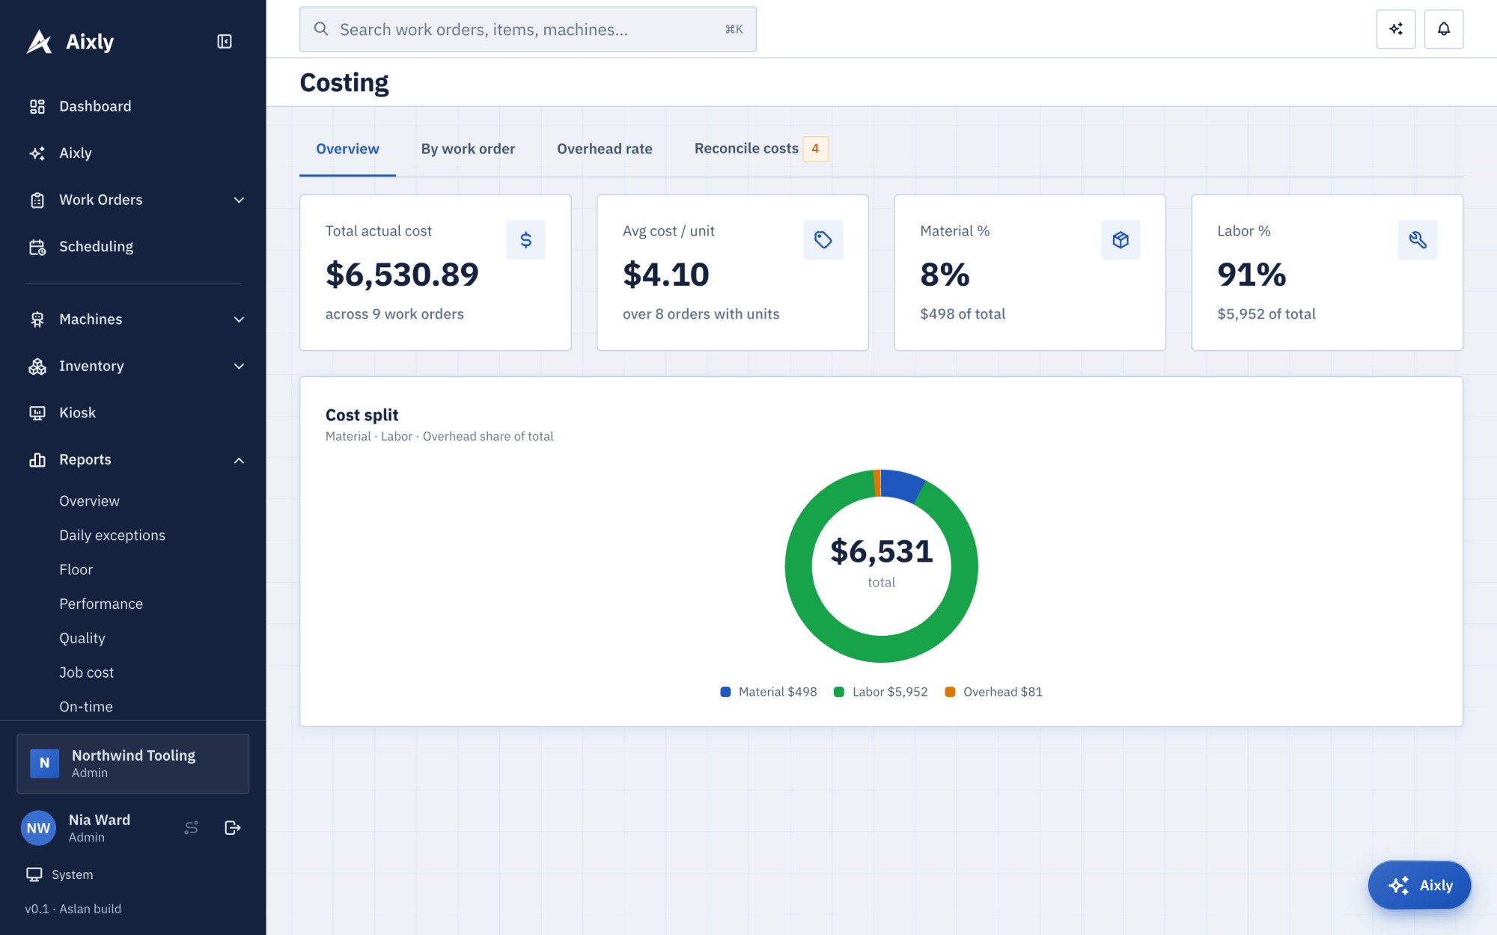Click the "$6,531" donut center total
This screenshot has height=935, width=1497.
coord(882,551)
